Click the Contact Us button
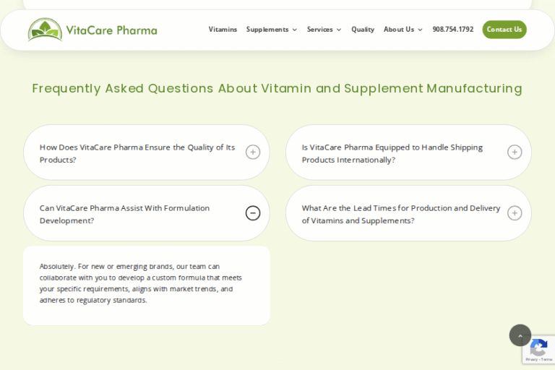The width and height of the screenshot is (555, 370). tap(504, 30)
